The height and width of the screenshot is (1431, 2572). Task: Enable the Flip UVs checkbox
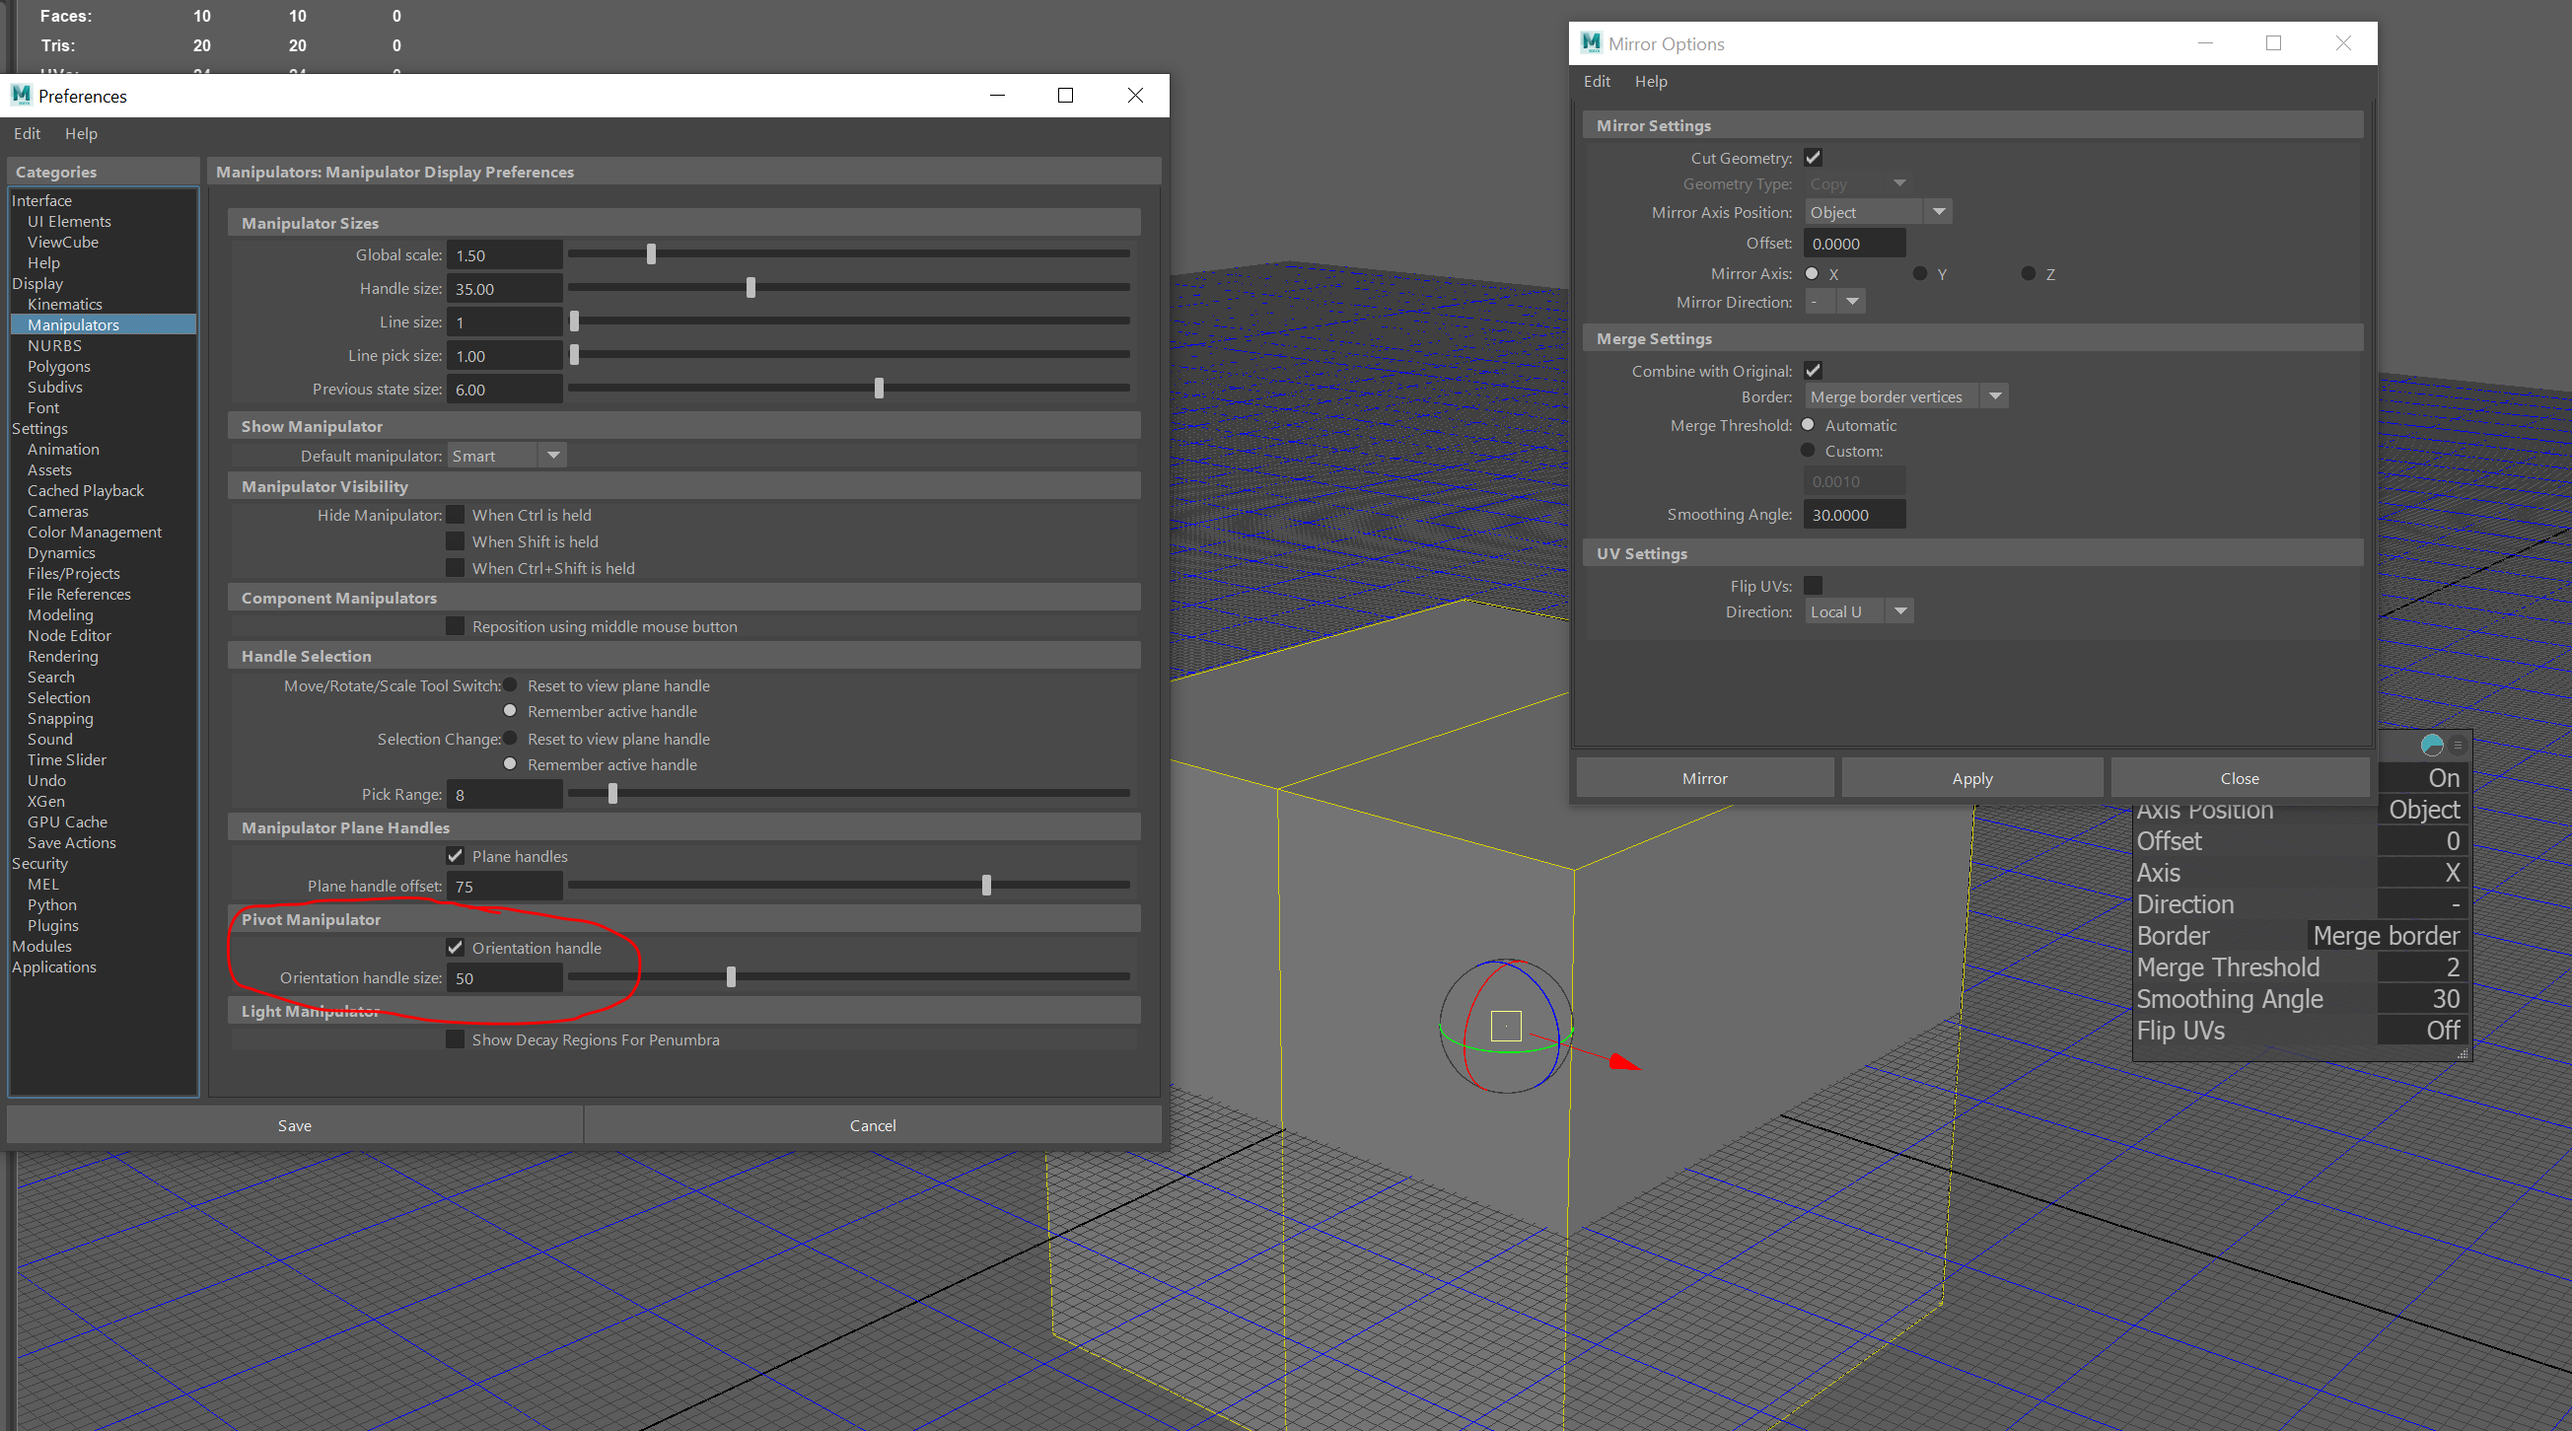(x=1814, y=585)
